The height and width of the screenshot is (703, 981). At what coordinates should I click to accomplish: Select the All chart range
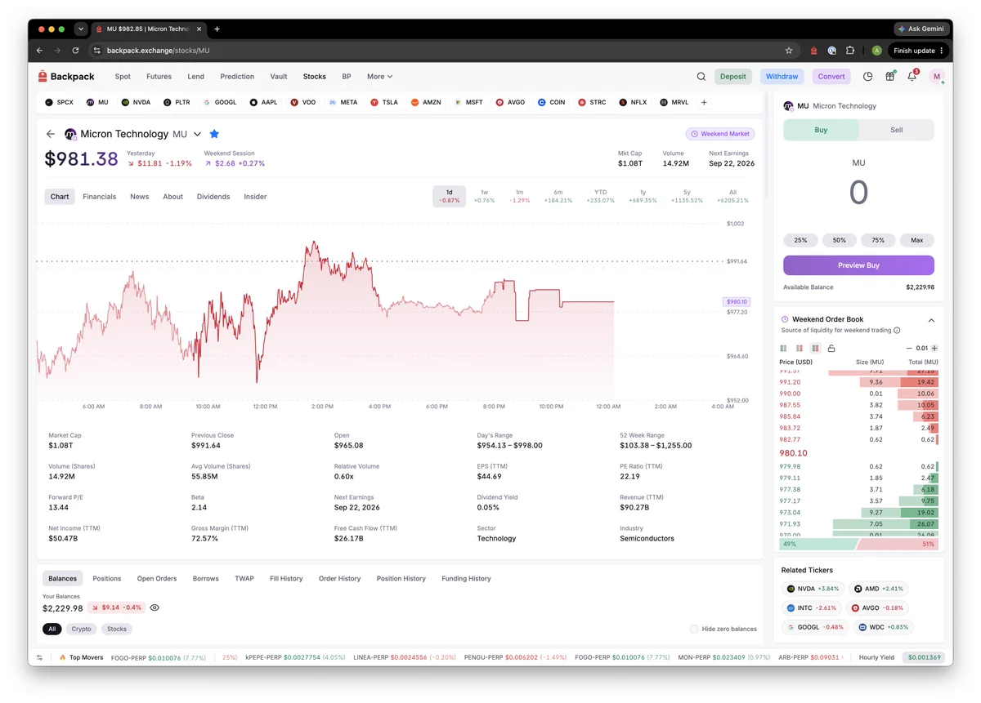pyautogui.click(x=732, y=196)
